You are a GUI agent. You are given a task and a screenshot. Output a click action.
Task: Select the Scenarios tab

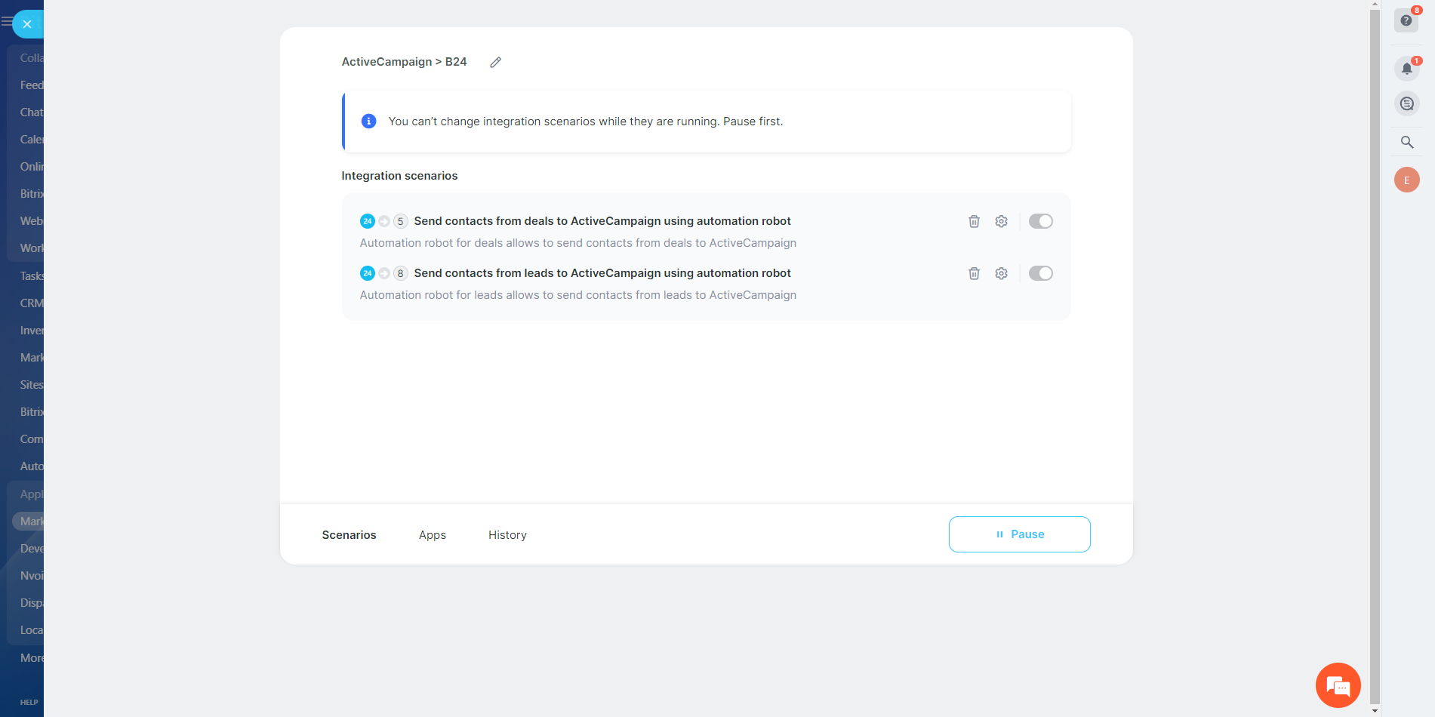point(349,535)
